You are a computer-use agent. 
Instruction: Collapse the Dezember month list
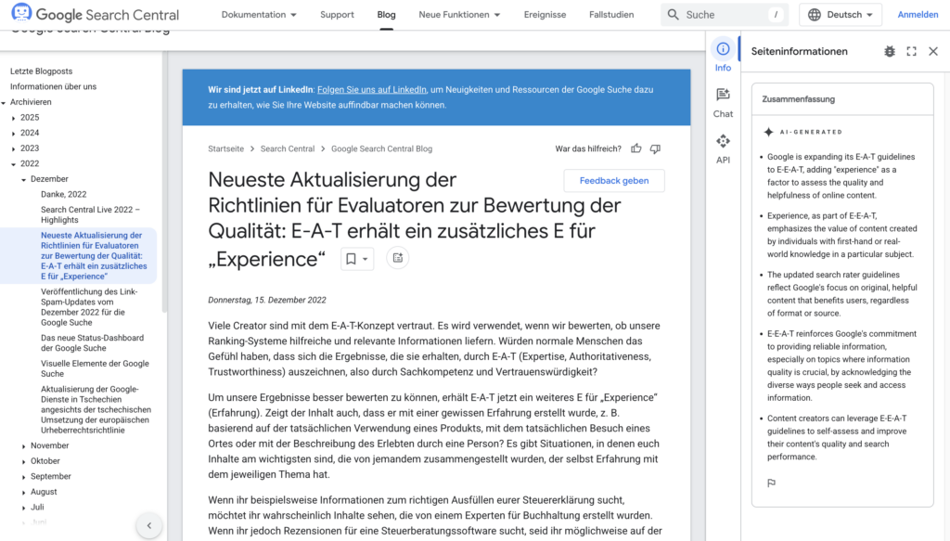point(23,179)
